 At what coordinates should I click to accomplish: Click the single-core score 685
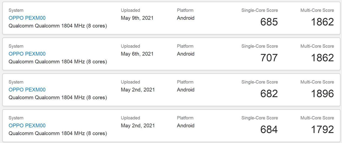(x=269, y=22)
